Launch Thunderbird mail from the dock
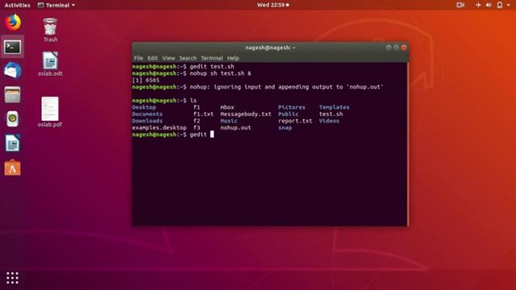The image size is (516, 290). click(x=13, y=70)
